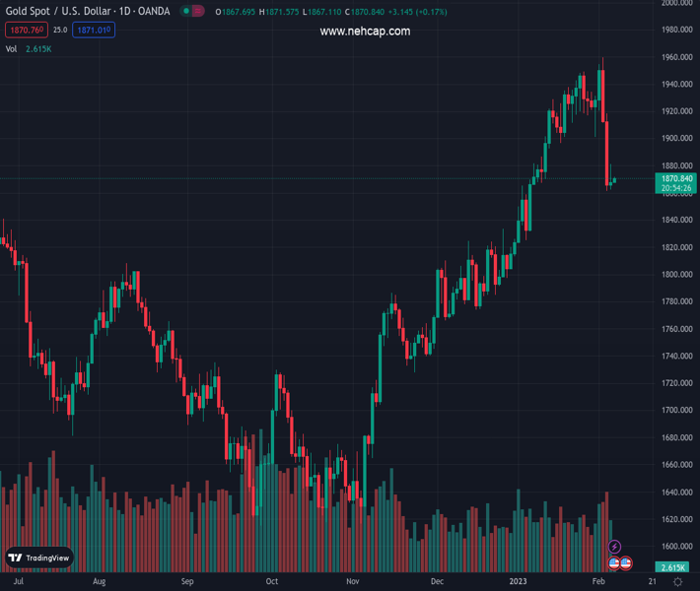Click the Nov label on time axis
700x591 pixels.
pos(352,582)
